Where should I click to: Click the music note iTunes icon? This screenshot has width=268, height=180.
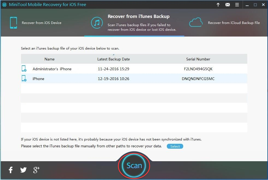pyautogui.click(x=97, y=23)
